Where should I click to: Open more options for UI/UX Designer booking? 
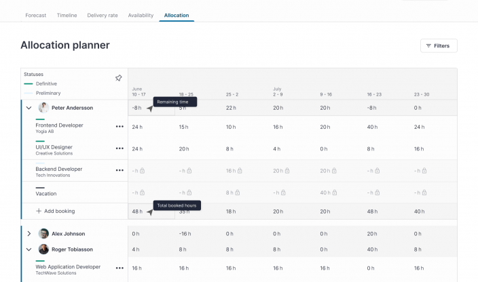[x=119, y=148]
